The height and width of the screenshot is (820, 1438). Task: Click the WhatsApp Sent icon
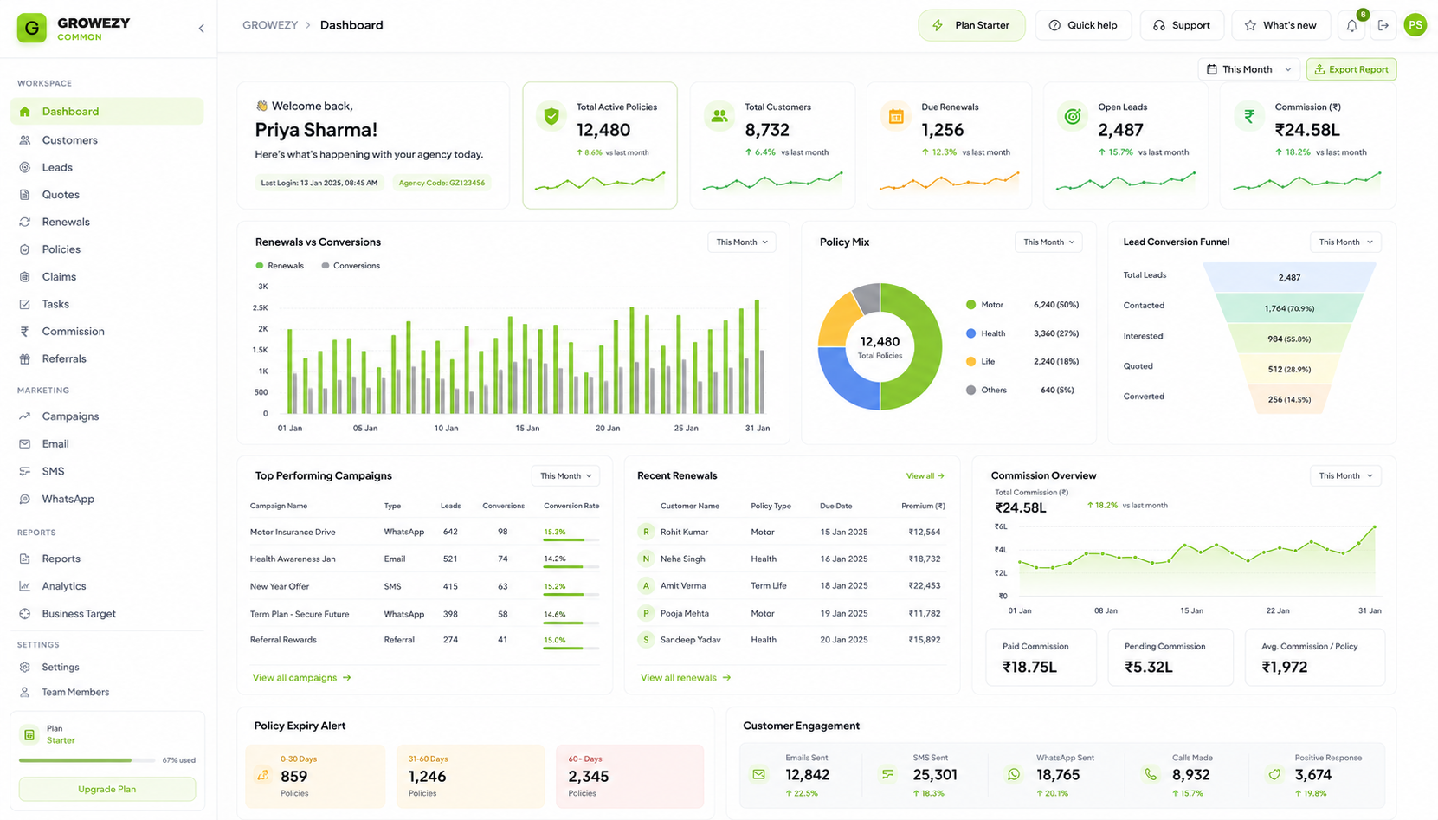pos(1014,774)
